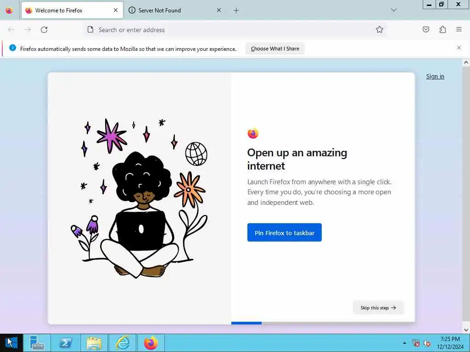Go back one page arrow

[11, 30]
